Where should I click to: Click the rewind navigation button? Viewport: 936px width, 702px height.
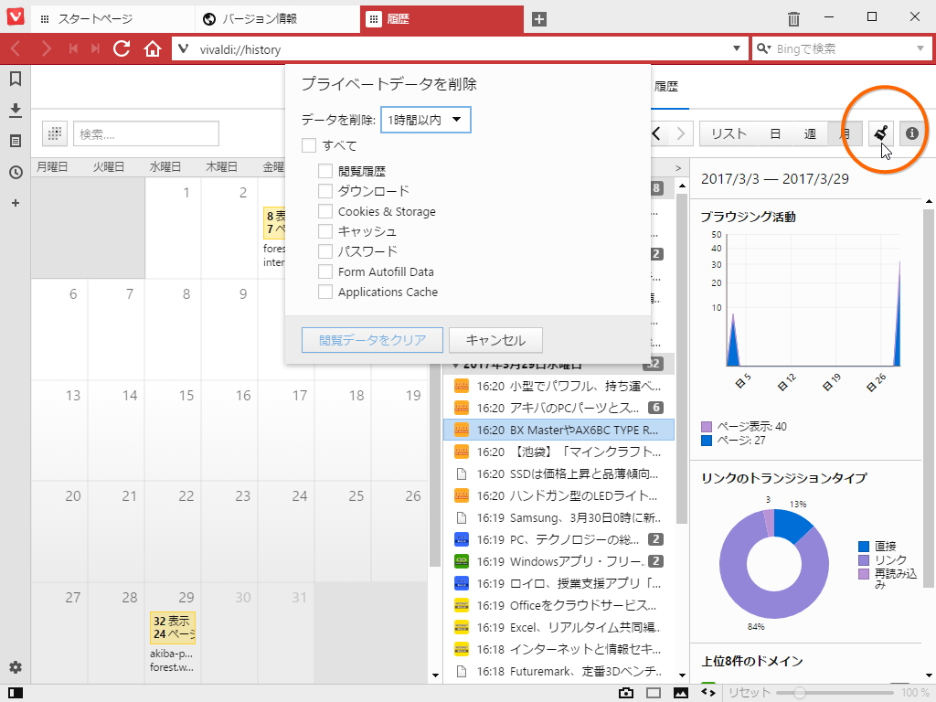pyautogui.click(x=73, y=49)
